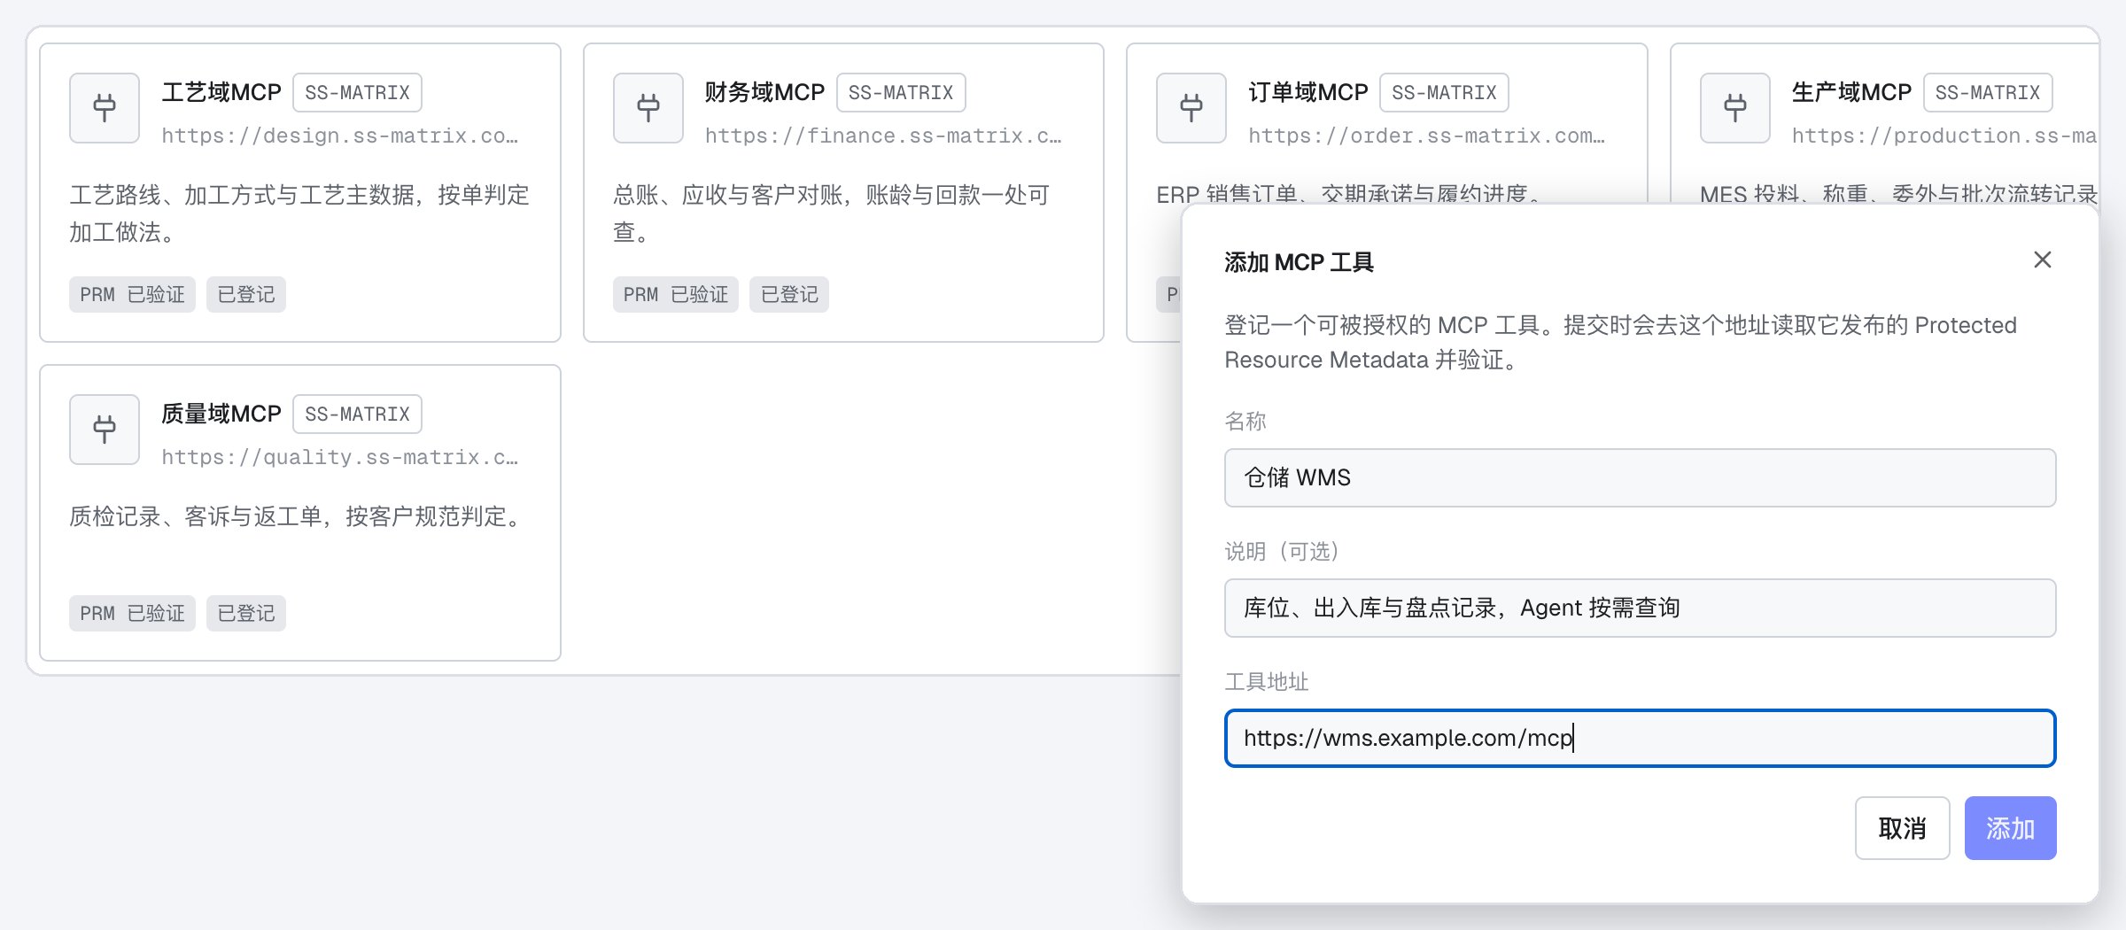Image resolution: width=2126 pixels, height=930 pixels.
Task: Click the 工具地址 URL input field
Action: point(1640,738)
